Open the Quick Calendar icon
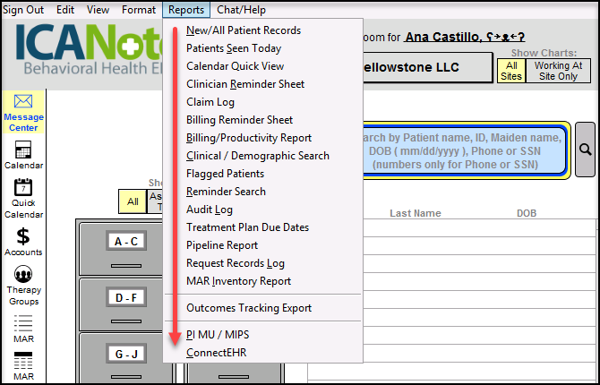Viewport: 600px width, 385px height. [23, 197]
